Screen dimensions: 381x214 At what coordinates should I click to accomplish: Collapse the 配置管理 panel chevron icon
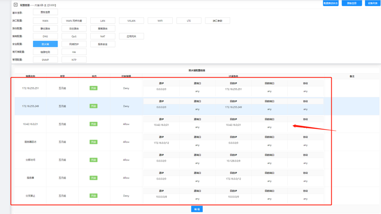pyautogui.click(x=15, y=5)
